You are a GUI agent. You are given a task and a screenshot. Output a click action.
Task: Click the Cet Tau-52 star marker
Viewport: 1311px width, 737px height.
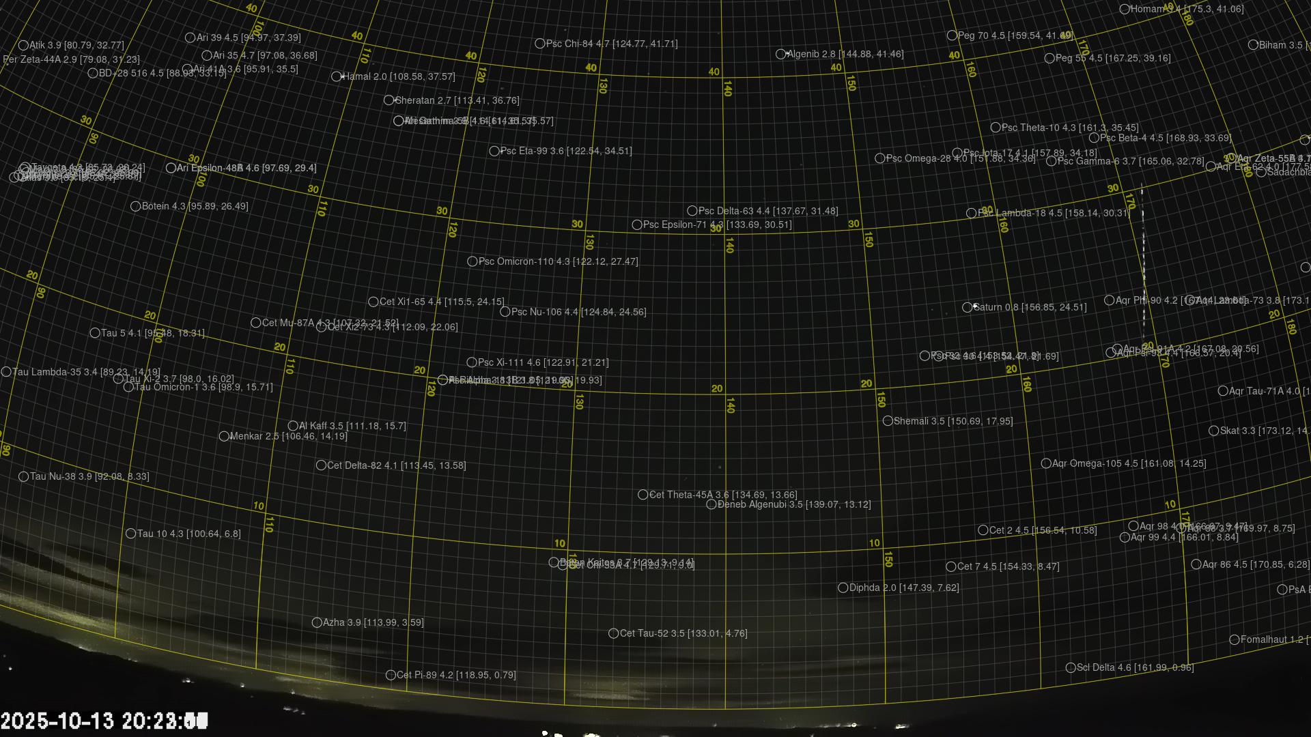(x=614, y=634)
